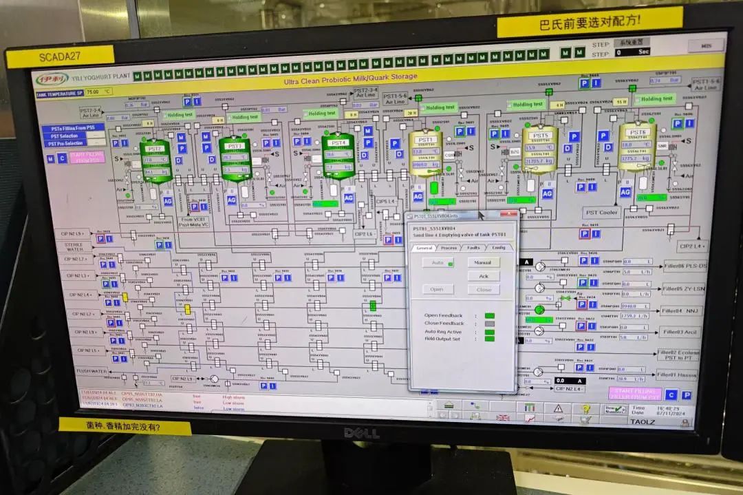This screenshot has height=495, width=743.
Task: Click the yellow question mark help icon
Action: pos(585,408)
